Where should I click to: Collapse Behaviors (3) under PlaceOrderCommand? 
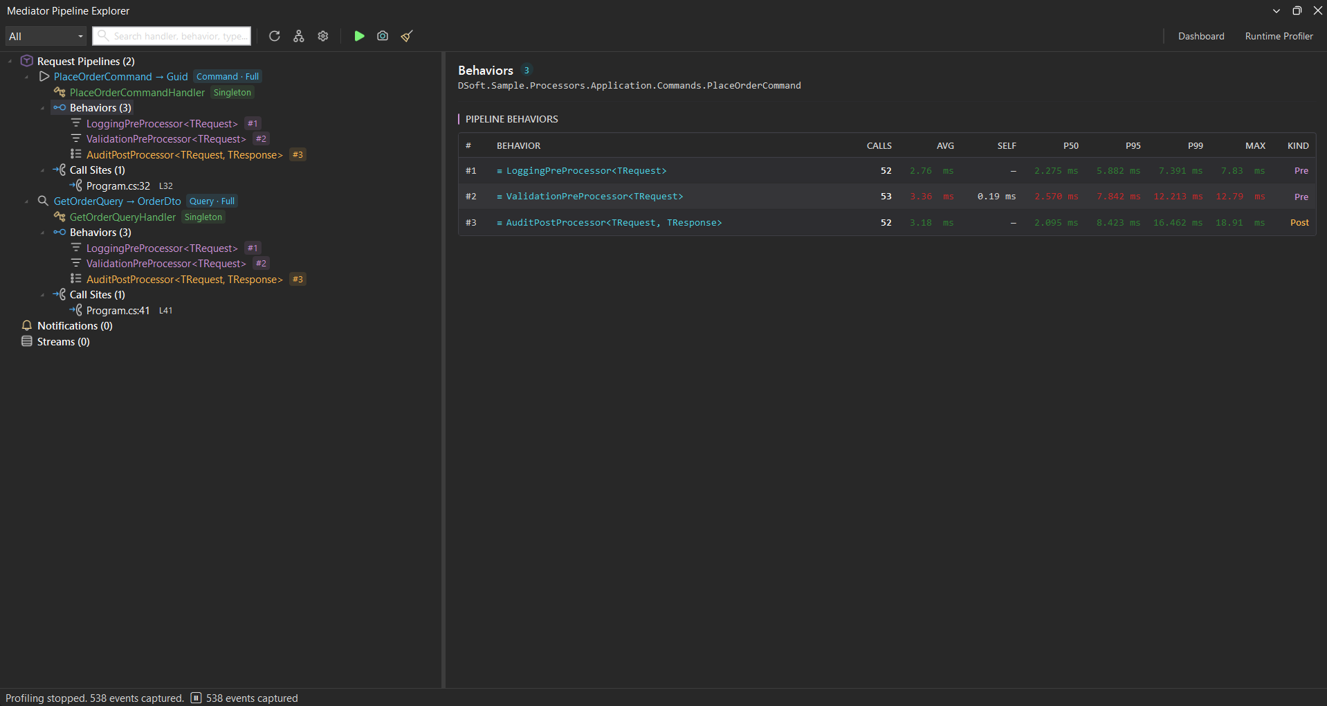coord(43,108)
